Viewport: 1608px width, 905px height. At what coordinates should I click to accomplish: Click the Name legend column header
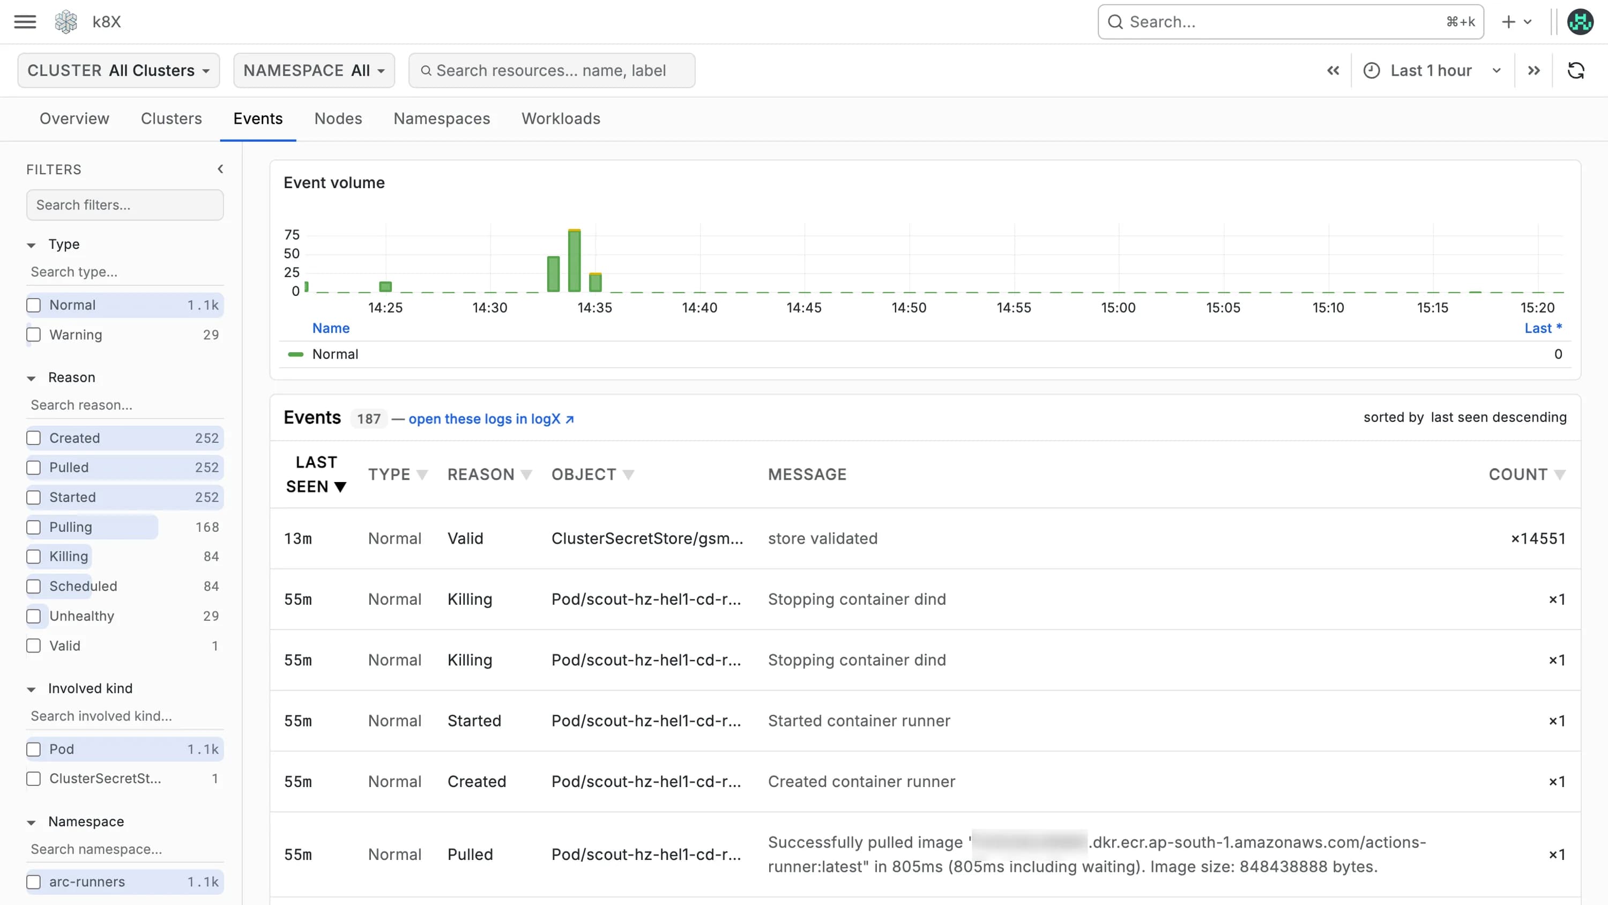click(x=331, y=329)
